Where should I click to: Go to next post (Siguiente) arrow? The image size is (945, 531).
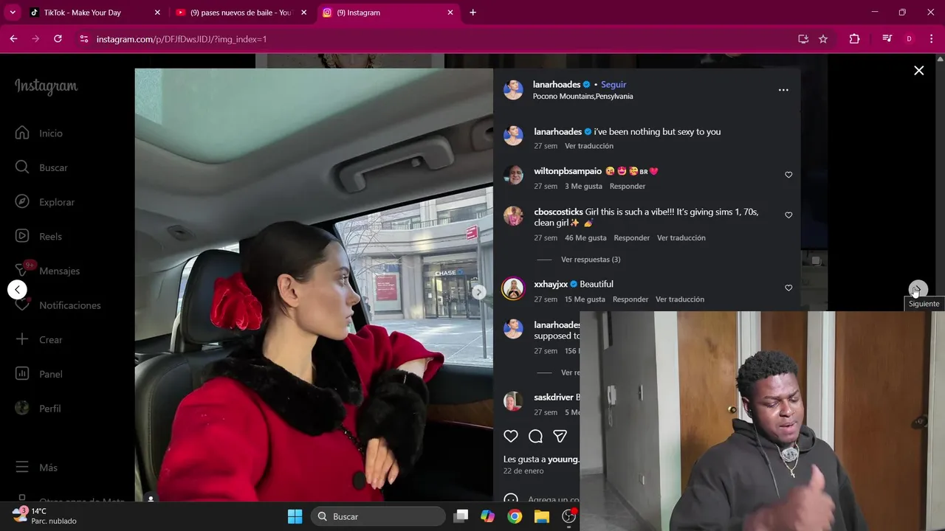[918, 290]
